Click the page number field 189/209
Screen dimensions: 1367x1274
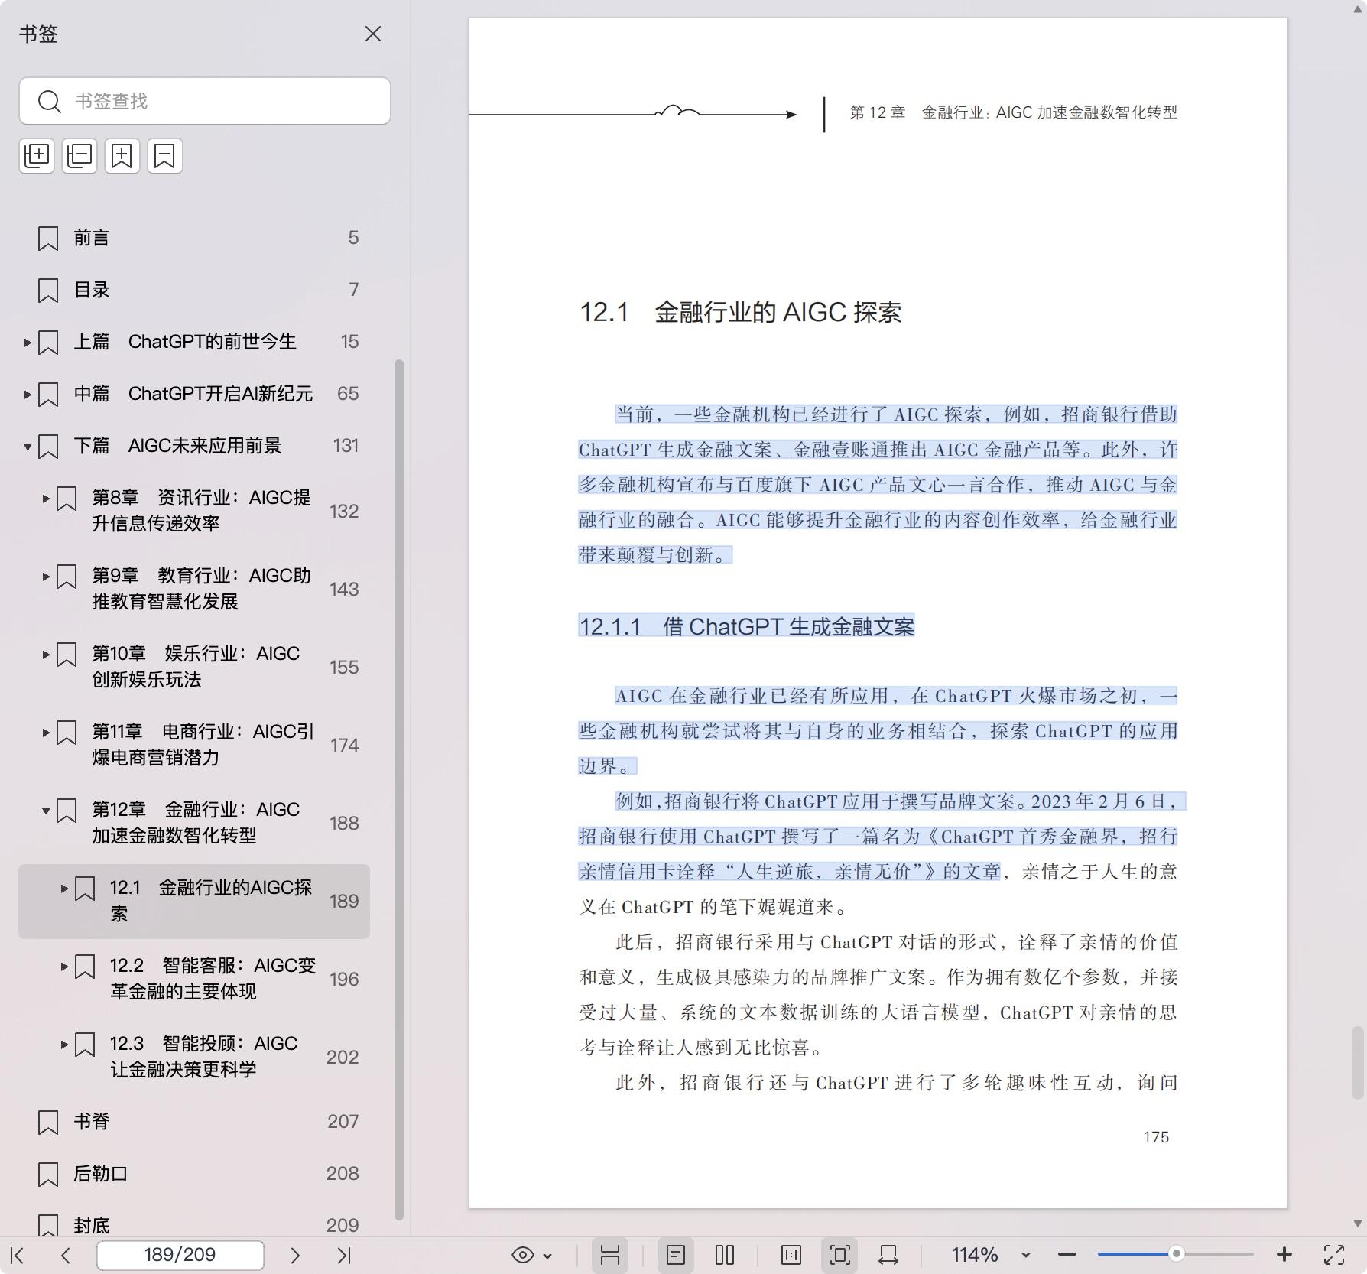(180, 1255)
